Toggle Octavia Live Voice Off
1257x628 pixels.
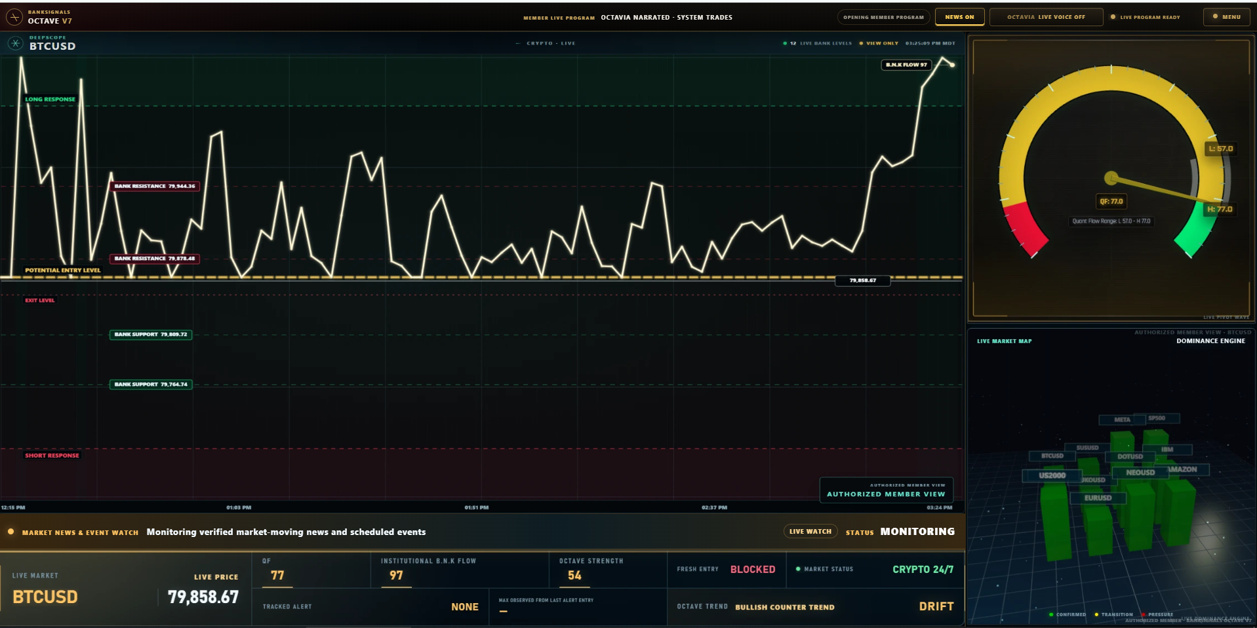(x=1046, y=17)
